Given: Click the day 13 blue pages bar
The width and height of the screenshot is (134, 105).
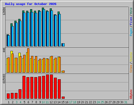Looking at the screenshot, I should (x=56, y=31).
